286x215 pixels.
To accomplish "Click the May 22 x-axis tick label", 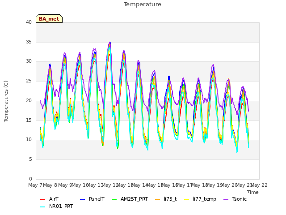I will pyautogui.click(x=259, y=185).
